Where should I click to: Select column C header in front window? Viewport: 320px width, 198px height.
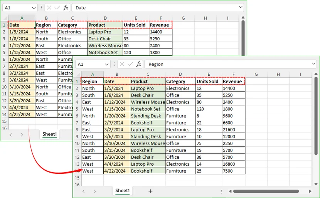[148, 74]
